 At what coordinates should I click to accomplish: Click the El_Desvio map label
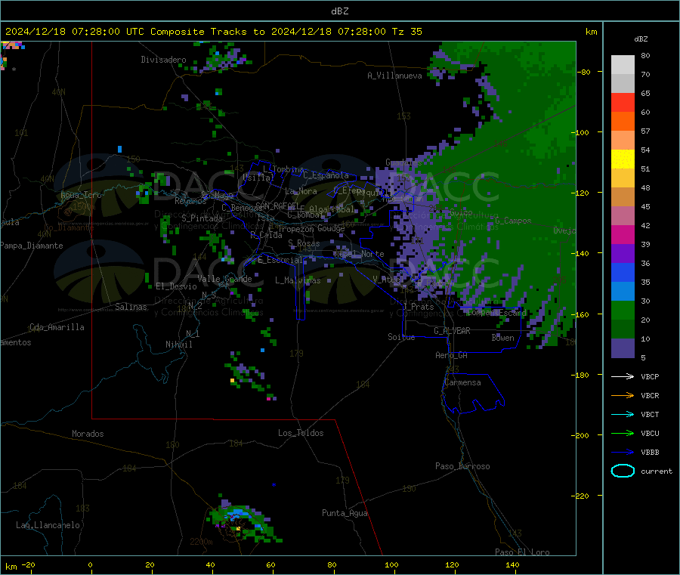(177, 286)
